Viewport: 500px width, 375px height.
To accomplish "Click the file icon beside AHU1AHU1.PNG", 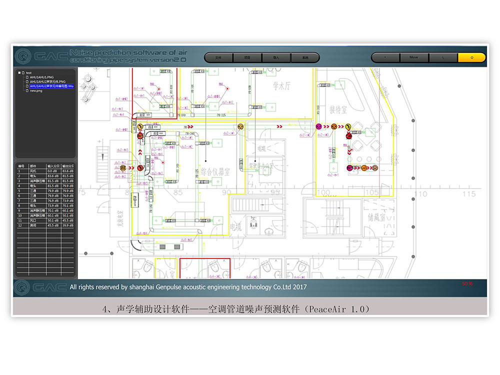I will (x=27, y=77).
